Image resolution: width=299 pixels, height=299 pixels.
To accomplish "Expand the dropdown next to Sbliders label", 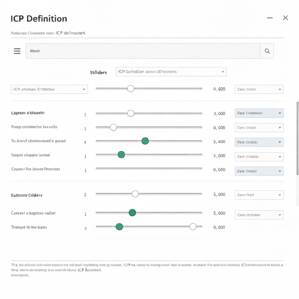I will (171, 72).
